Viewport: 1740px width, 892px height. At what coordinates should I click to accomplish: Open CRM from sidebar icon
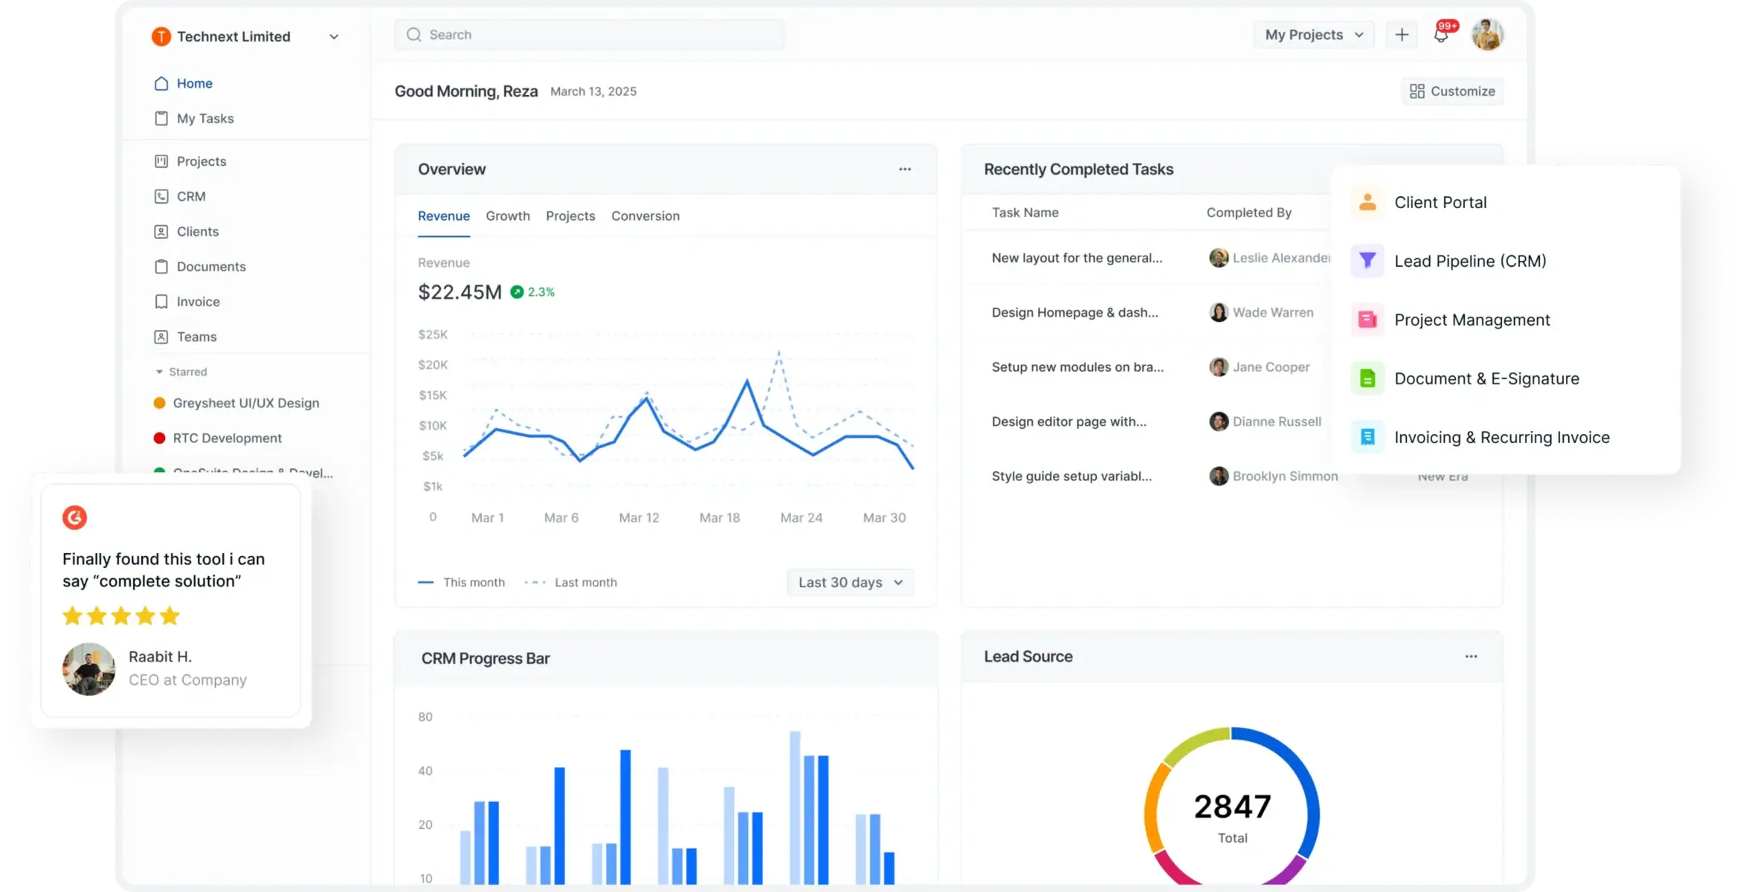click(161, 196)
